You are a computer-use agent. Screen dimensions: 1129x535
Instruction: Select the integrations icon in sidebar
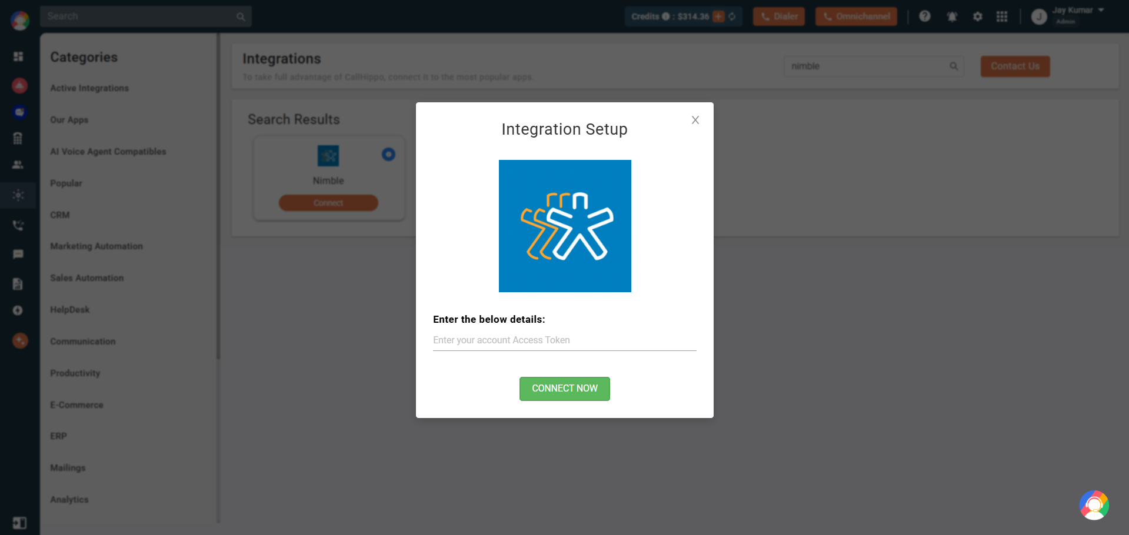(x=18, y=195)
